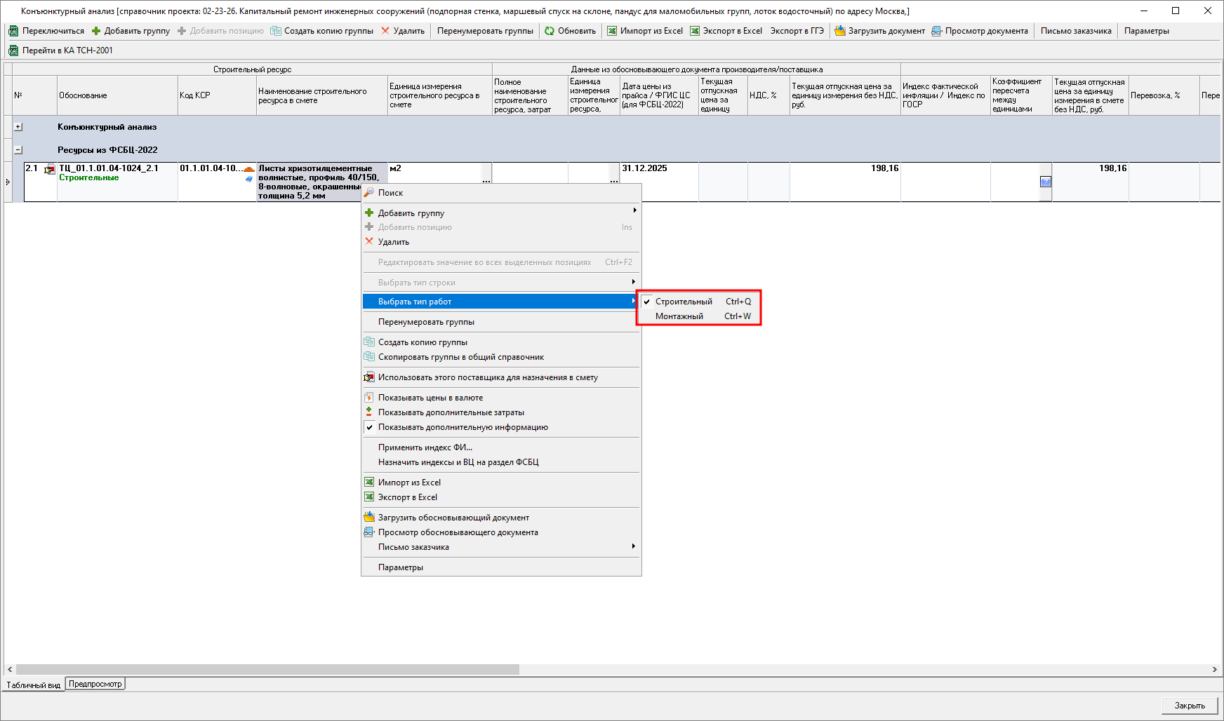Click 'Создать копию группы' toolbar icon
Viewport: 1224px width, 721px height.
(276, 31)
